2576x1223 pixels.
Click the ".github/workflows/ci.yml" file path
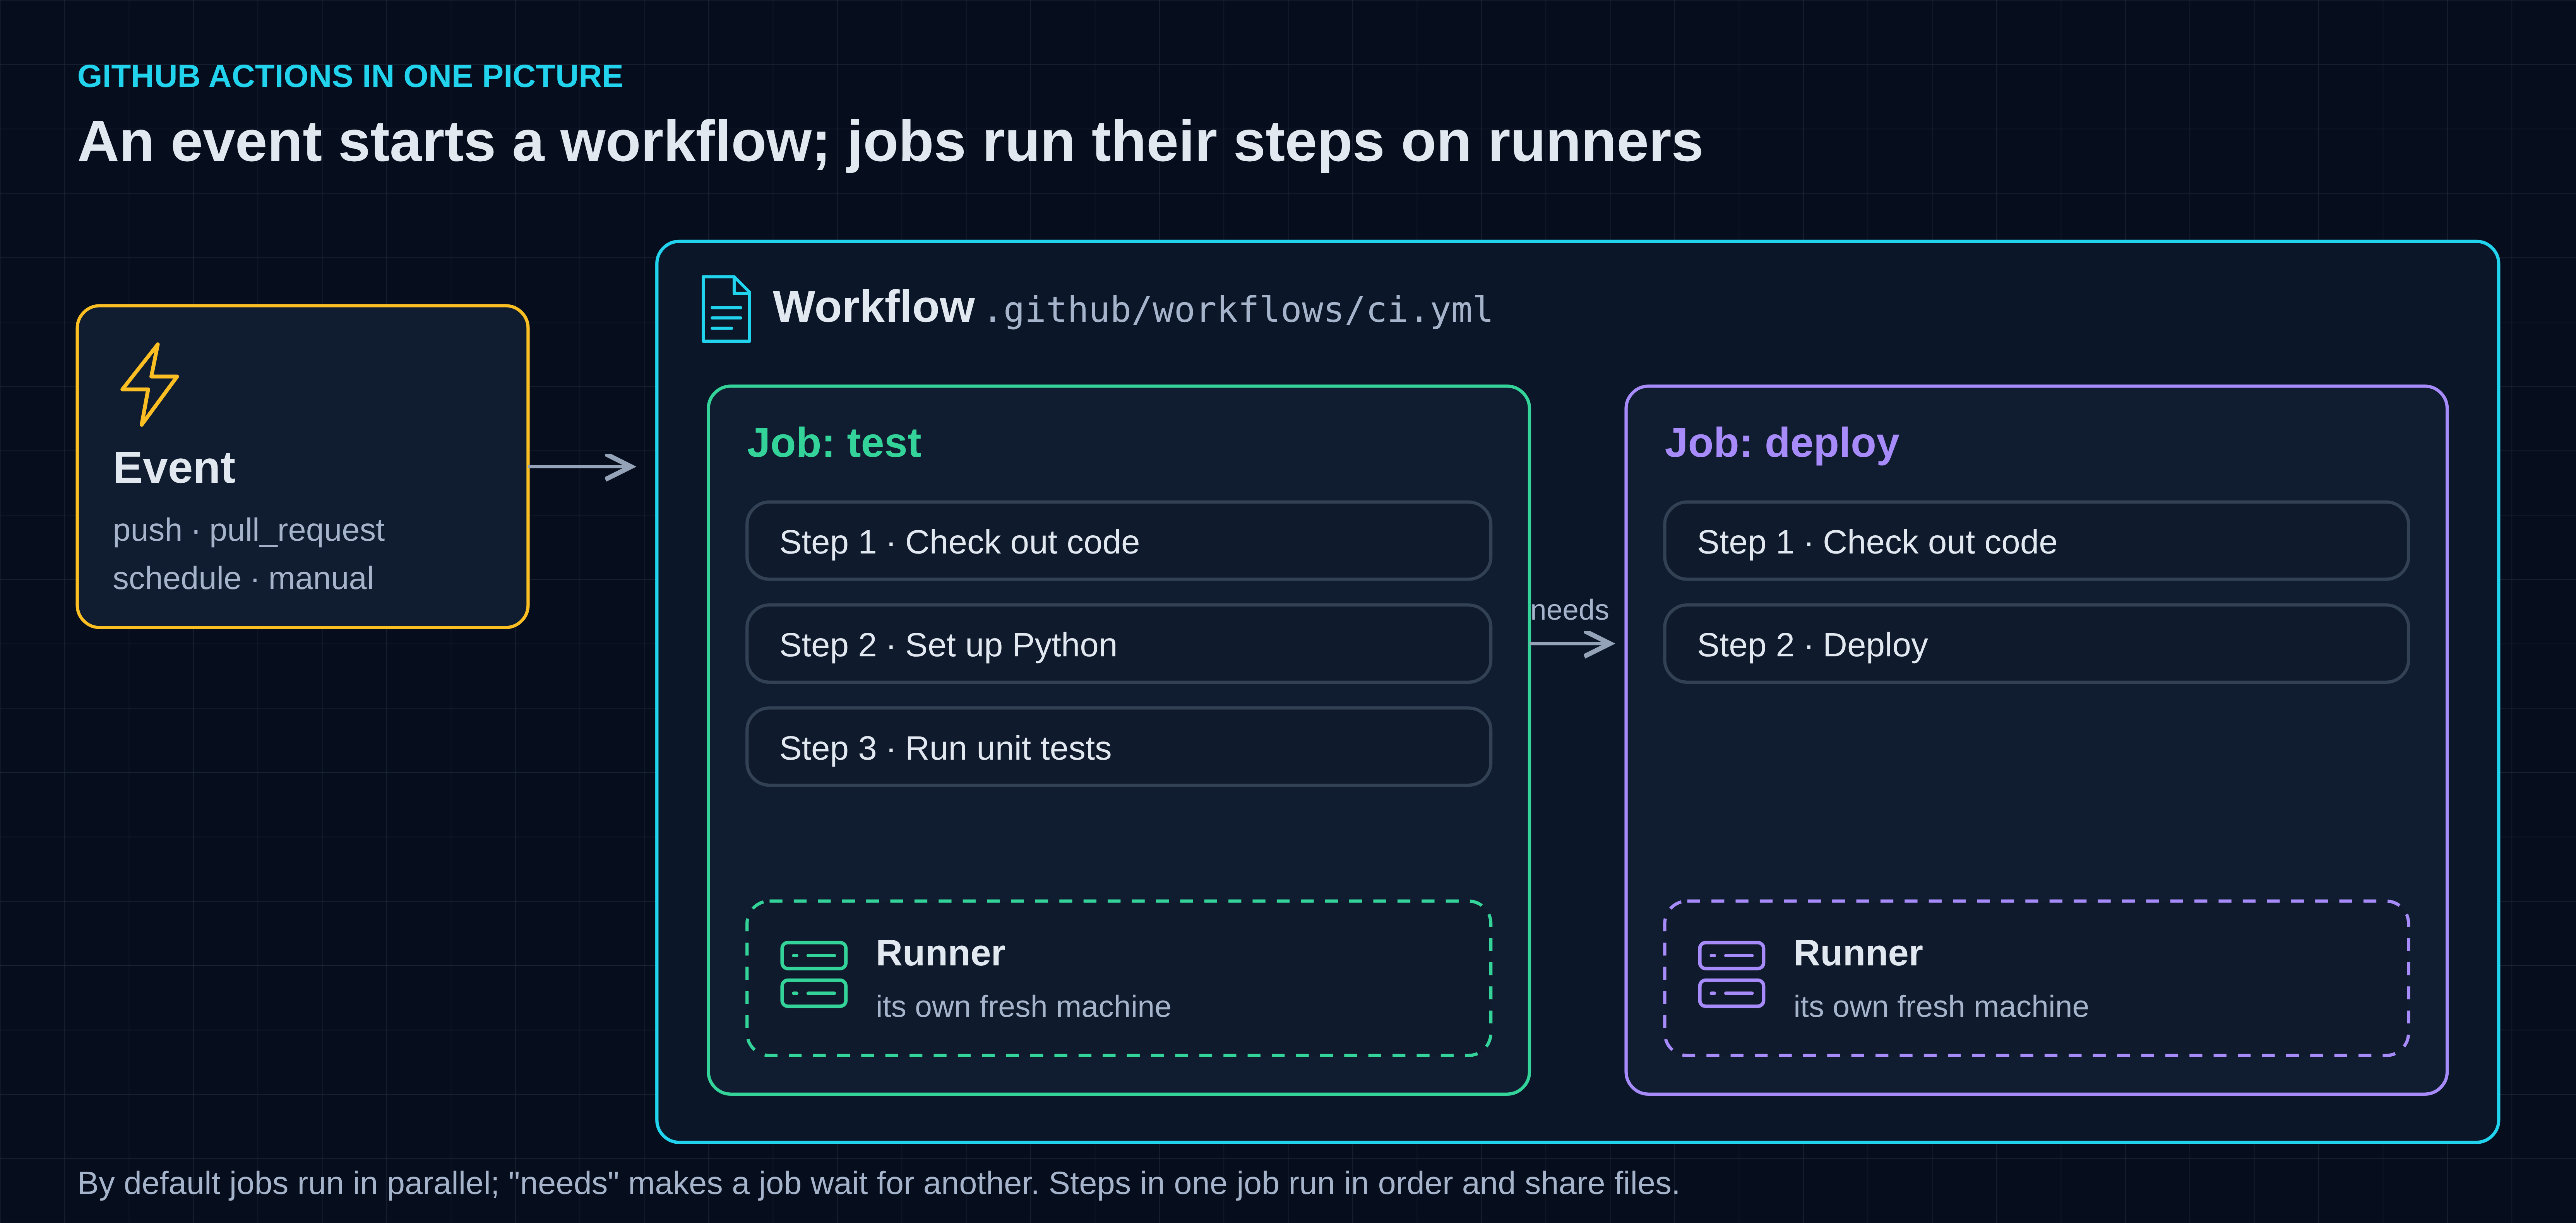(1238, 311)
